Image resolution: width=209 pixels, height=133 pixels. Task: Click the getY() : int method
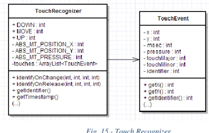[x=159, y=92]
